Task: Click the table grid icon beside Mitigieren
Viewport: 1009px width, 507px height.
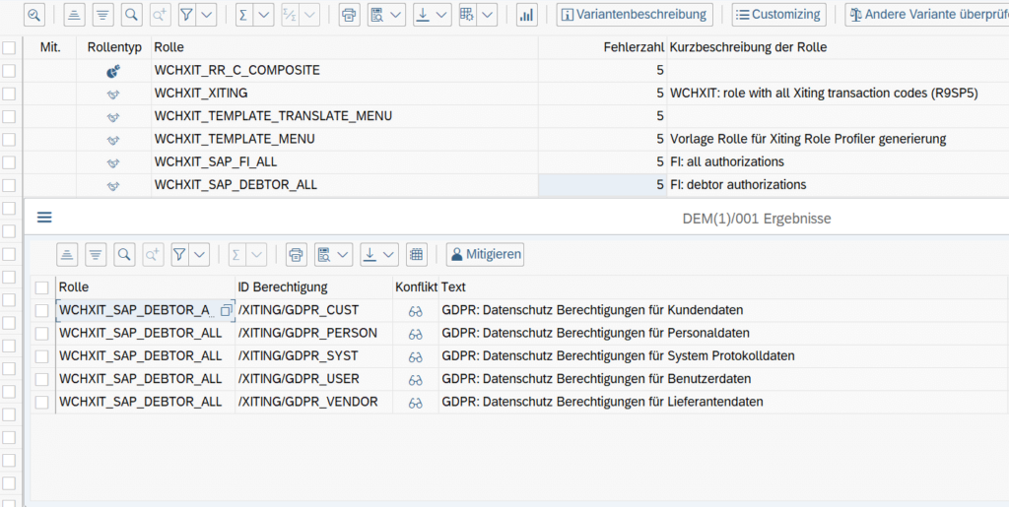Action: point(417,254)
